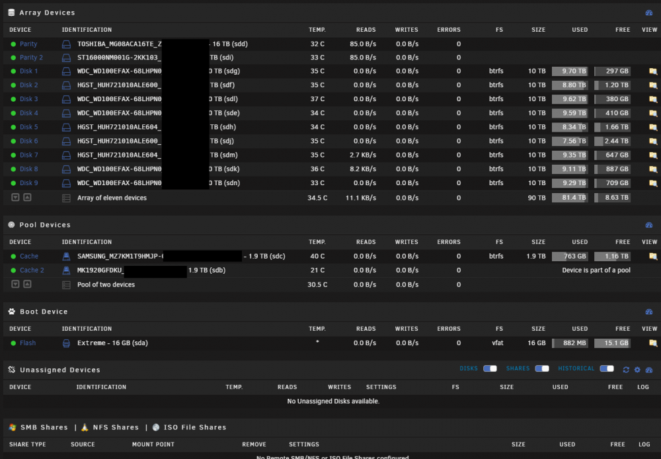Spin down array disks with down arrow
The width and height of the screenshot is (661, 459).
coord(15,198)
